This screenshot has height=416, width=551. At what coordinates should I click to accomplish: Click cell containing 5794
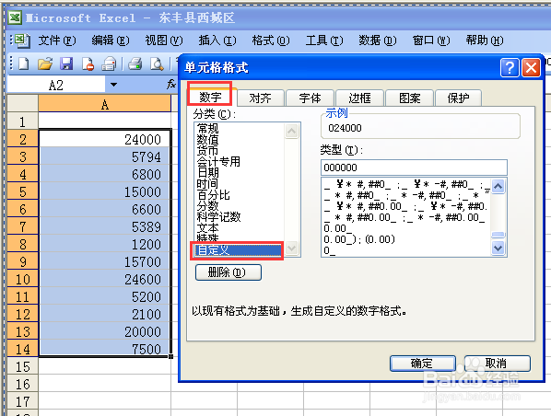tap(105, 156)
